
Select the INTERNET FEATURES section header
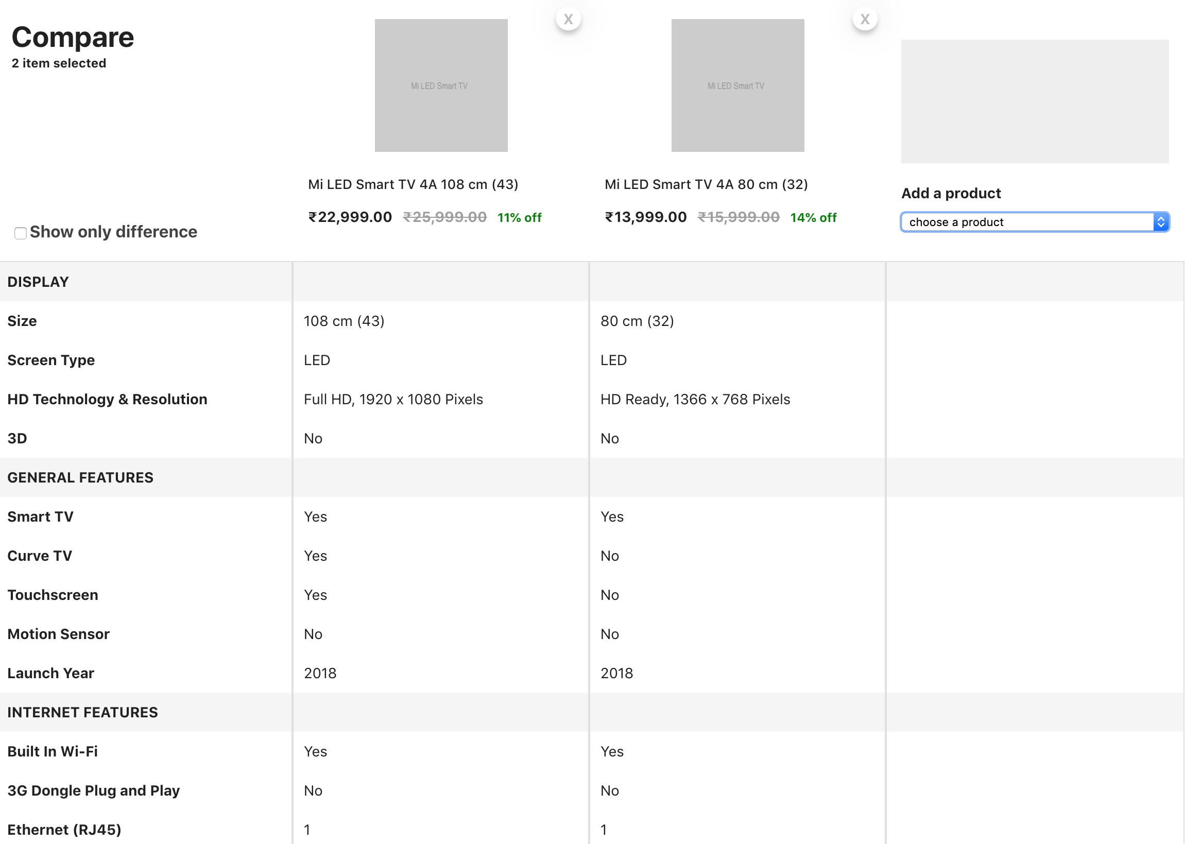coord(82,712)
